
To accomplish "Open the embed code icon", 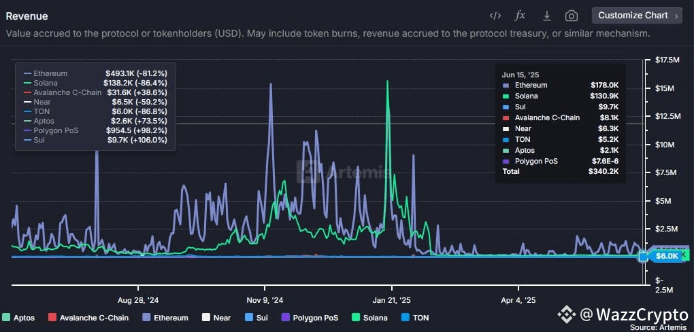I will click(495, 16).
